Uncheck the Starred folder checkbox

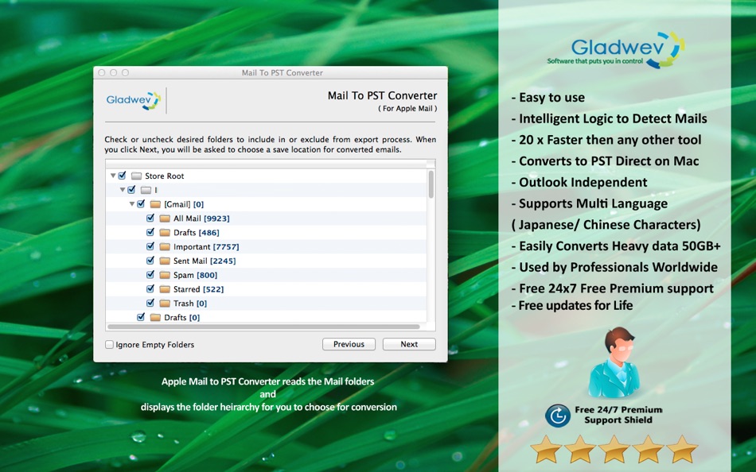pyautogui.click(x=150, y=289)
